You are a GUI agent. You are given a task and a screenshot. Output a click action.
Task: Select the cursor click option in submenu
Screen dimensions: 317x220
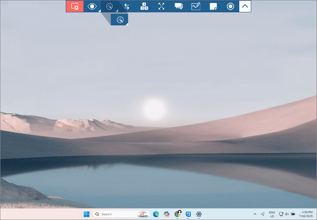coord(120,20)
